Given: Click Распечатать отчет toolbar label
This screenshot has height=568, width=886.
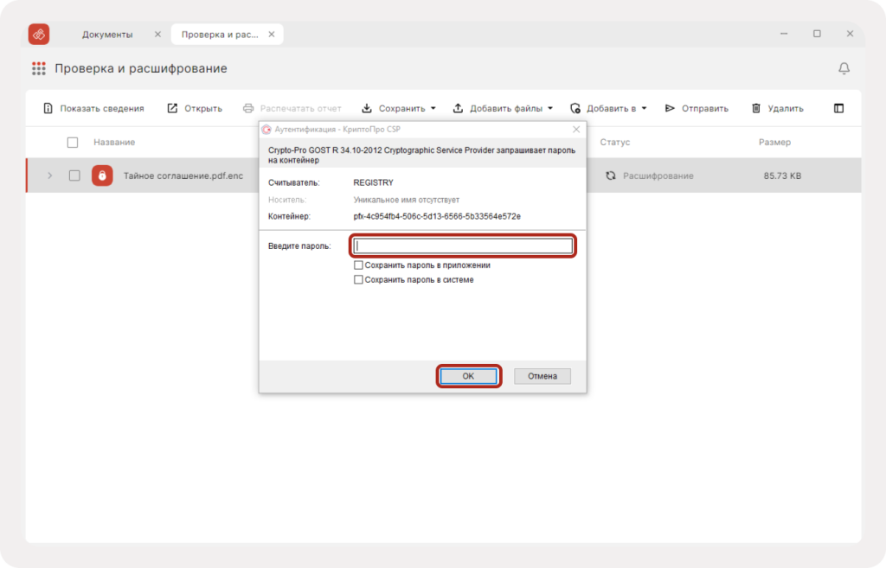Looking at the screenshot, I should tap(300, 108).
